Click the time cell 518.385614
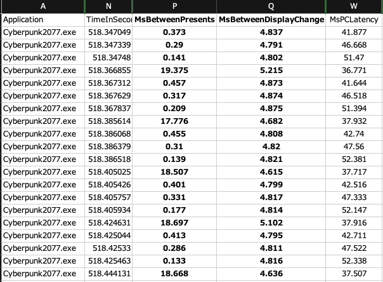383x282 pixels. pyautogui.click(x=108, y=121)
